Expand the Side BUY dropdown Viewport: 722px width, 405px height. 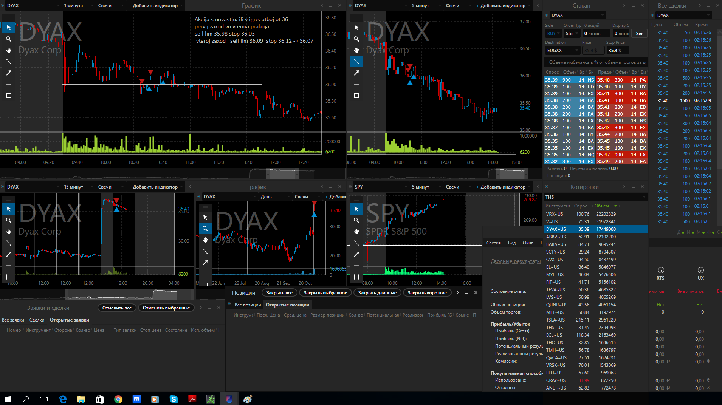(553, 34)
